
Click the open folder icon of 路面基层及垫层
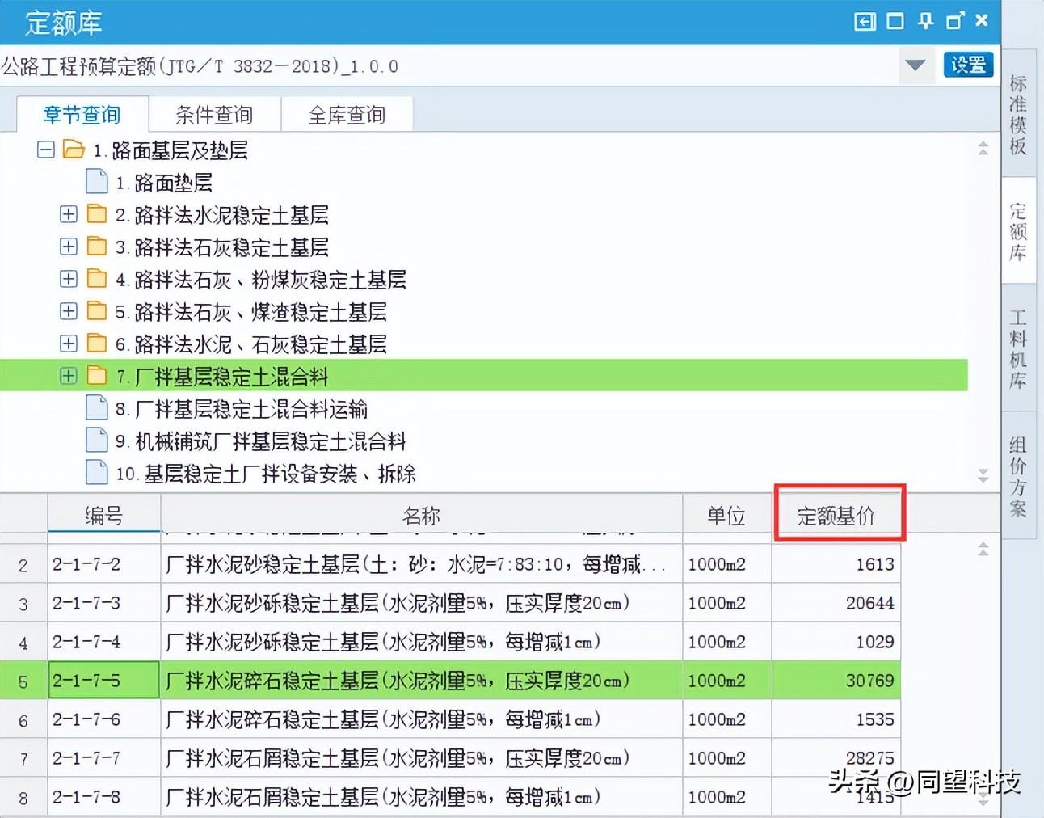(x=74, y=149)
